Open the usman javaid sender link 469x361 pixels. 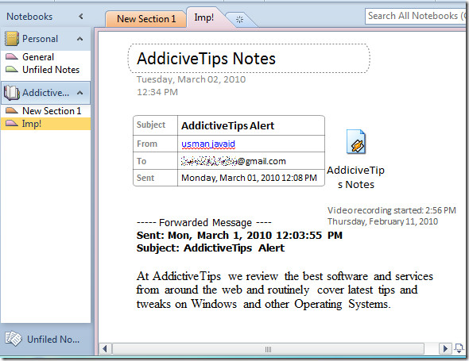(x=208, y=144)
